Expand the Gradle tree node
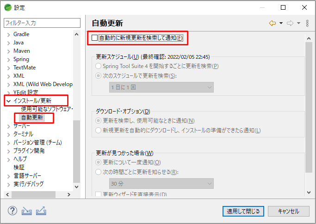The width and height of the screenshot is (316, 224). (x=8, y=35)
